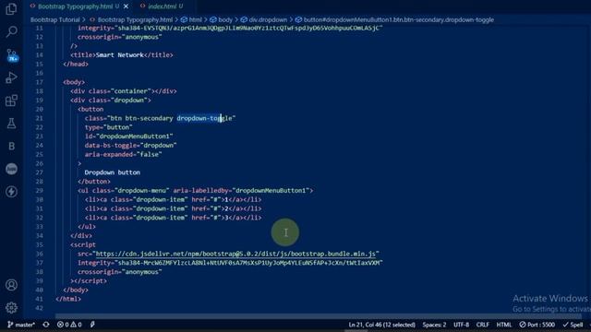Open the Explorer view in activity bar
Image resolution: width=591 pixels, height=332 pixels.
tap(11, 9)
